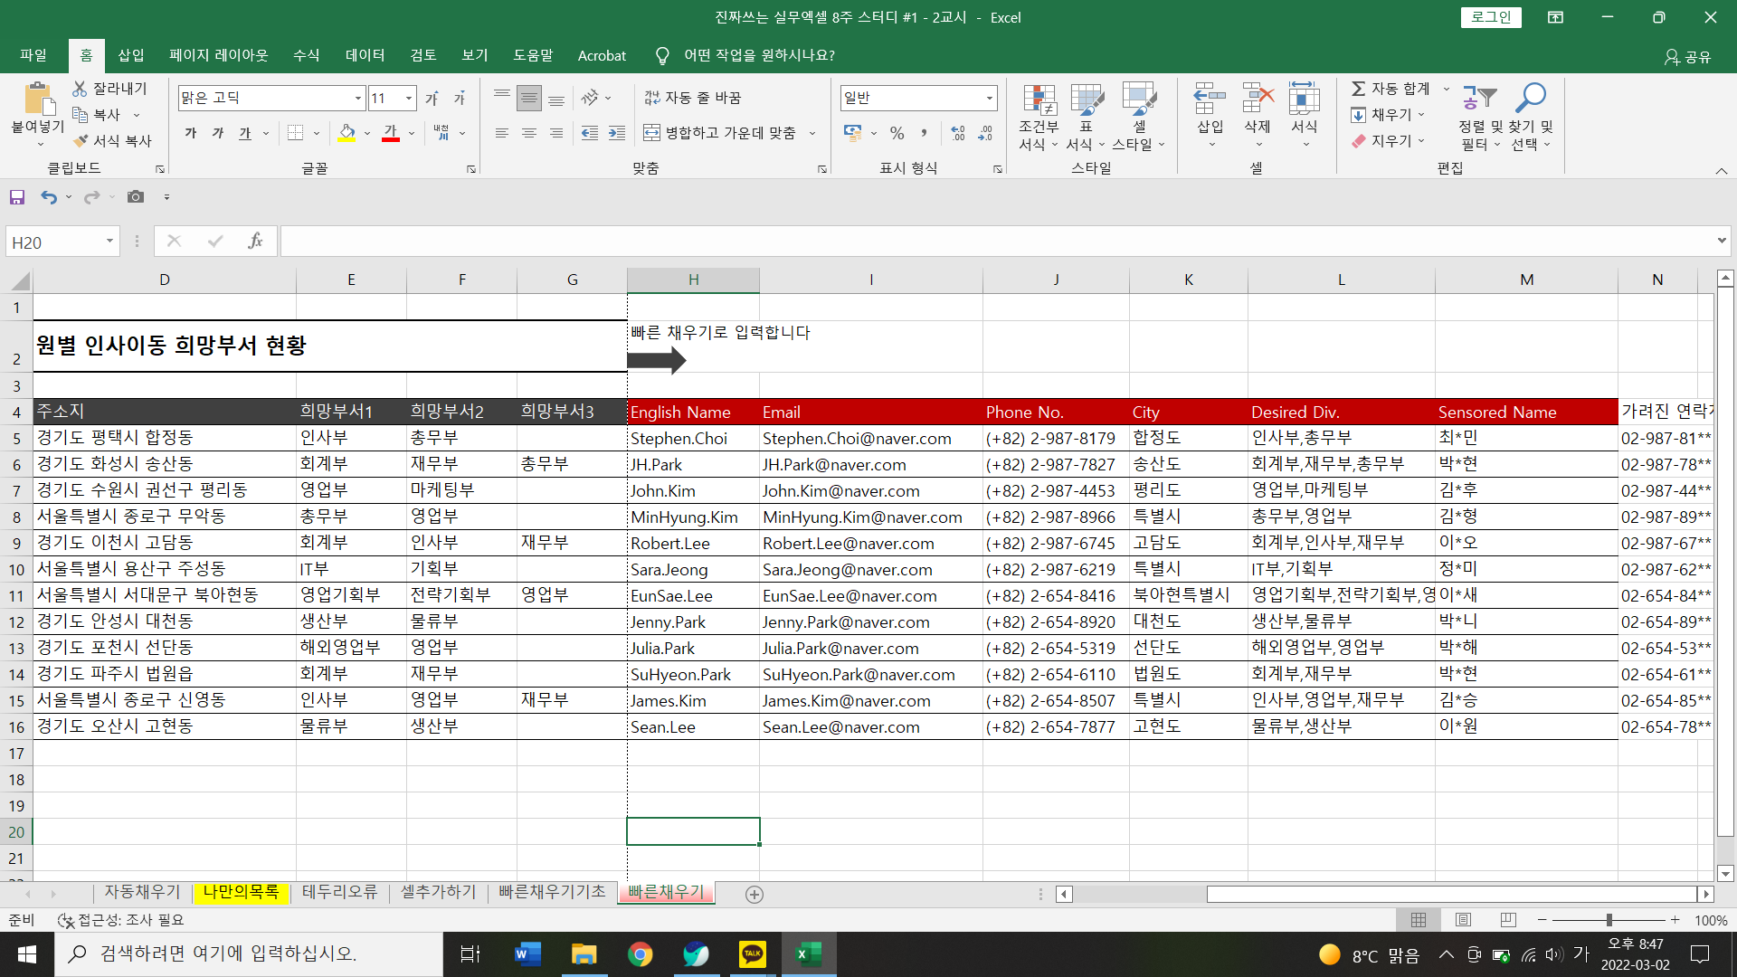Viewport: 1737px width, 977px height.
Task: Open the 수식 (Formulas) ribbon tab
Action: click(306, 55)
